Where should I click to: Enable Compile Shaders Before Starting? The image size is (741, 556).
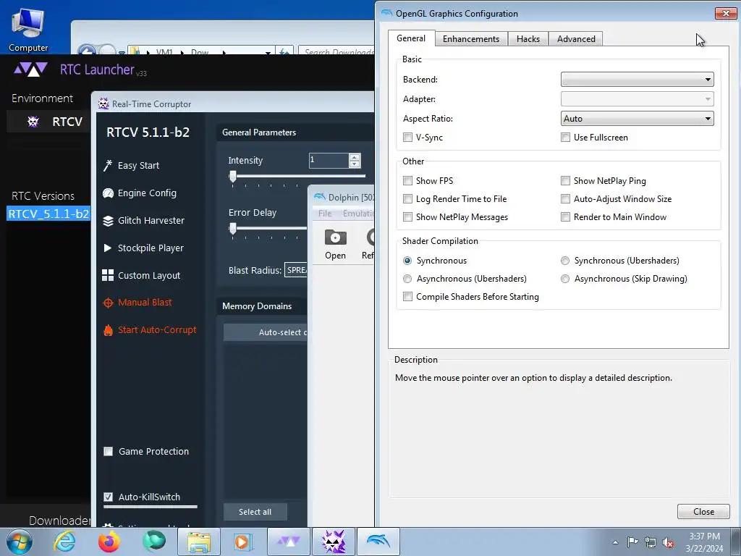(x=407, y=297)
